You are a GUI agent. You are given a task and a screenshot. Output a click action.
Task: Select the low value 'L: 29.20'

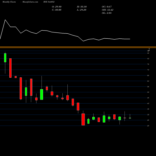pyautogui.click(x=81, y=10)
